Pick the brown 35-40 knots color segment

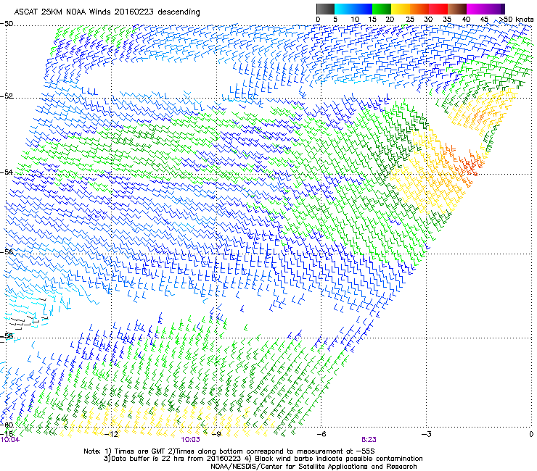(x=457, y=9)
